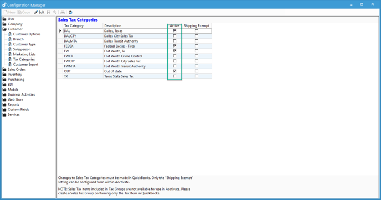Click the Reports folder icon
381x200 pixels.
coord(4,105)
